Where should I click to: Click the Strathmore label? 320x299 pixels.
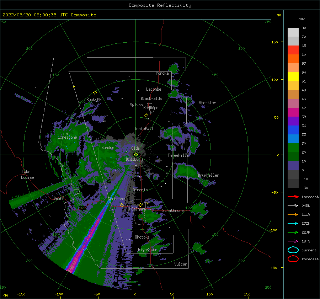click(173, 210)
